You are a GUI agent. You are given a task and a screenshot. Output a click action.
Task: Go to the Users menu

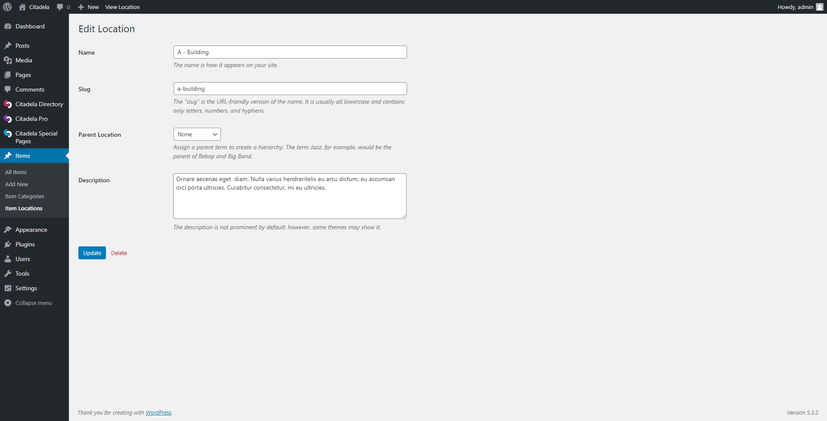(23, 259)
